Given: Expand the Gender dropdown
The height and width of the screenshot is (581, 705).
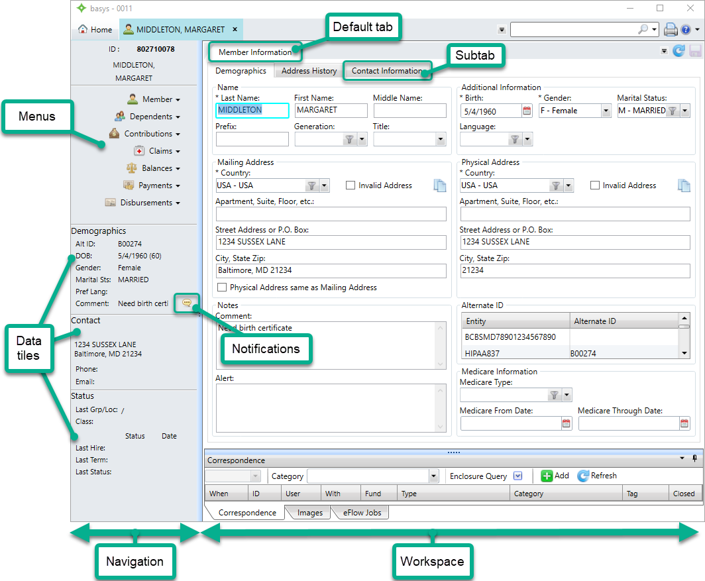Looking at the screenshot, I should [606, 111].
